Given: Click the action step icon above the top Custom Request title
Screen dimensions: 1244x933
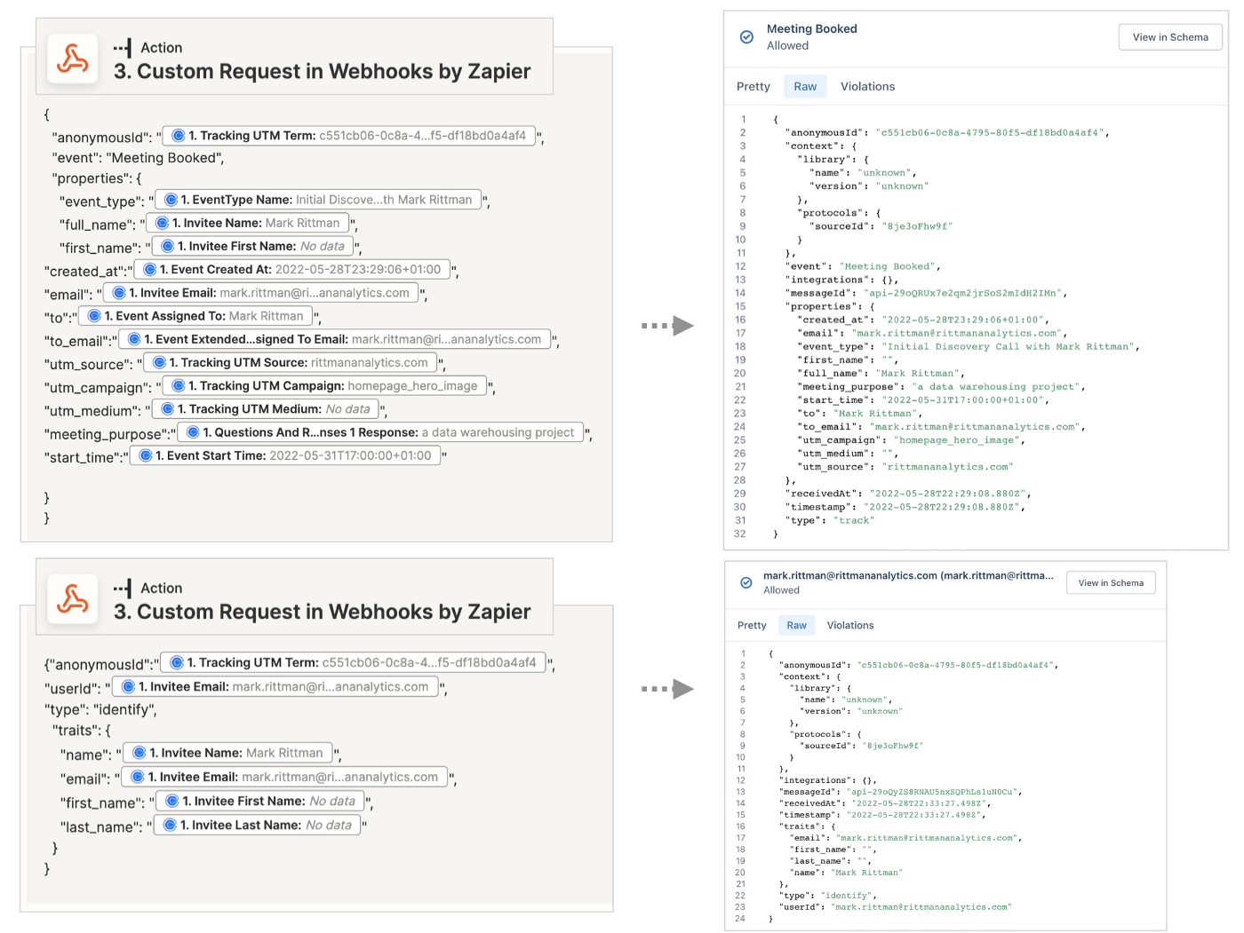Looking at the screenshot, I should [123, 48].
